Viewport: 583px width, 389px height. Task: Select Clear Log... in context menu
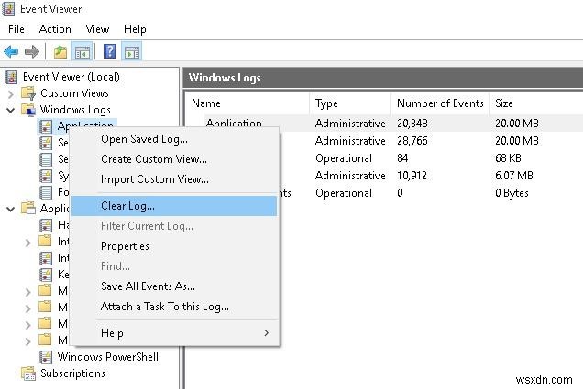[x=174, y=206]
